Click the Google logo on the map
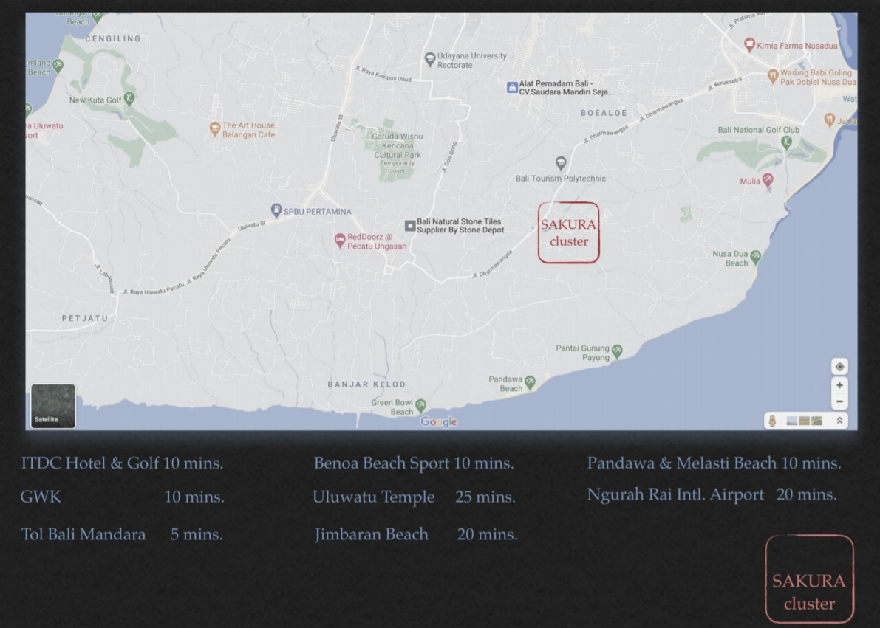This screenshot has height=628, width=880. click(439, 421)
